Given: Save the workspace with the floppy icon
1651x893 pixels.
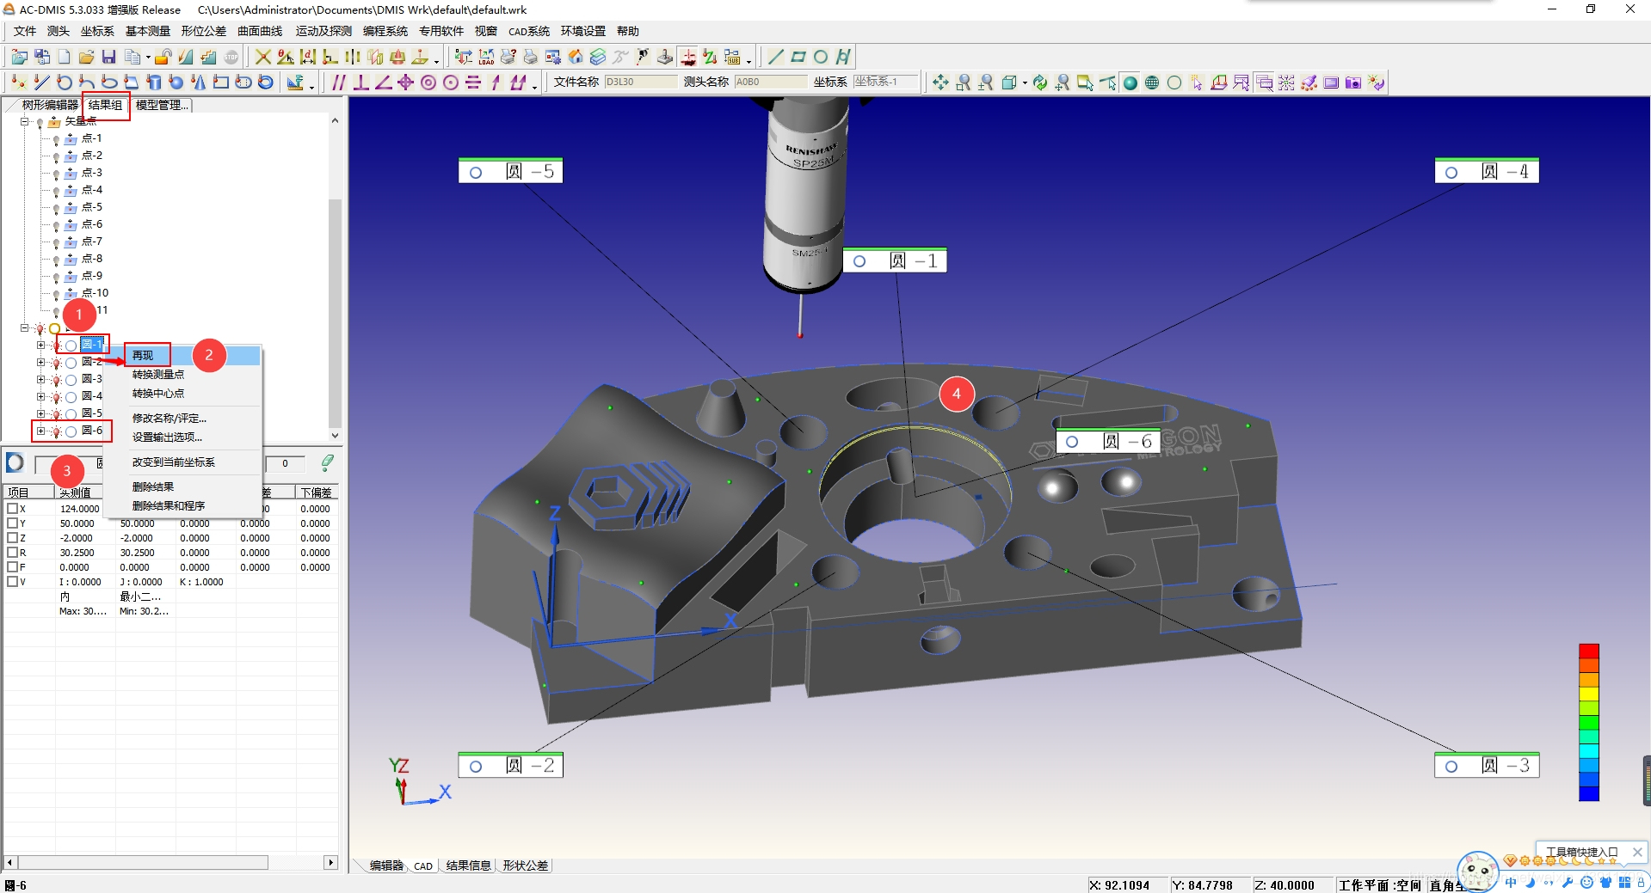Looking at the screenshot, I should click(108, 57).
